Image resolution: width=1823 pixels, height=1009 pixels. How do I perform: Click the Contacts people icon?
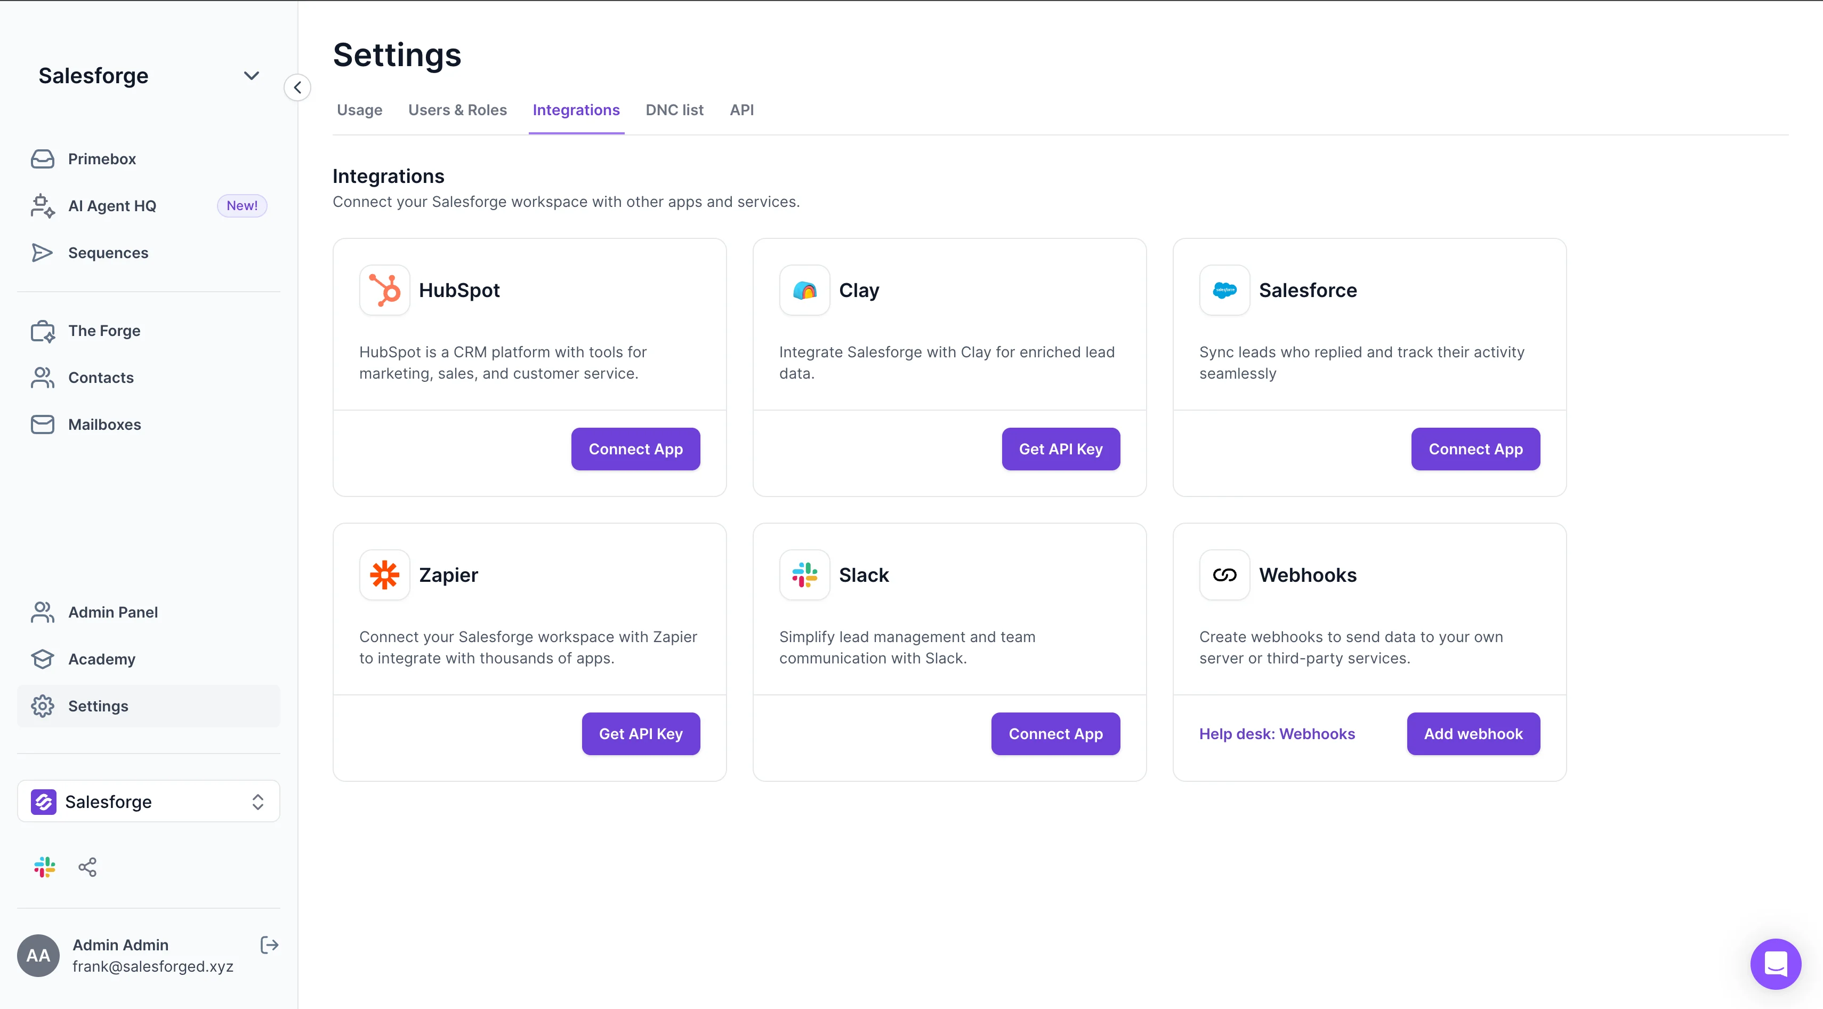(x=43, y=378)
